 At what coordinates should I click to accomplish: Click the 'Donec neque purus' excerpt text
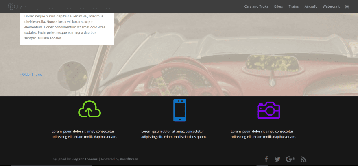(x=65, y=27)
